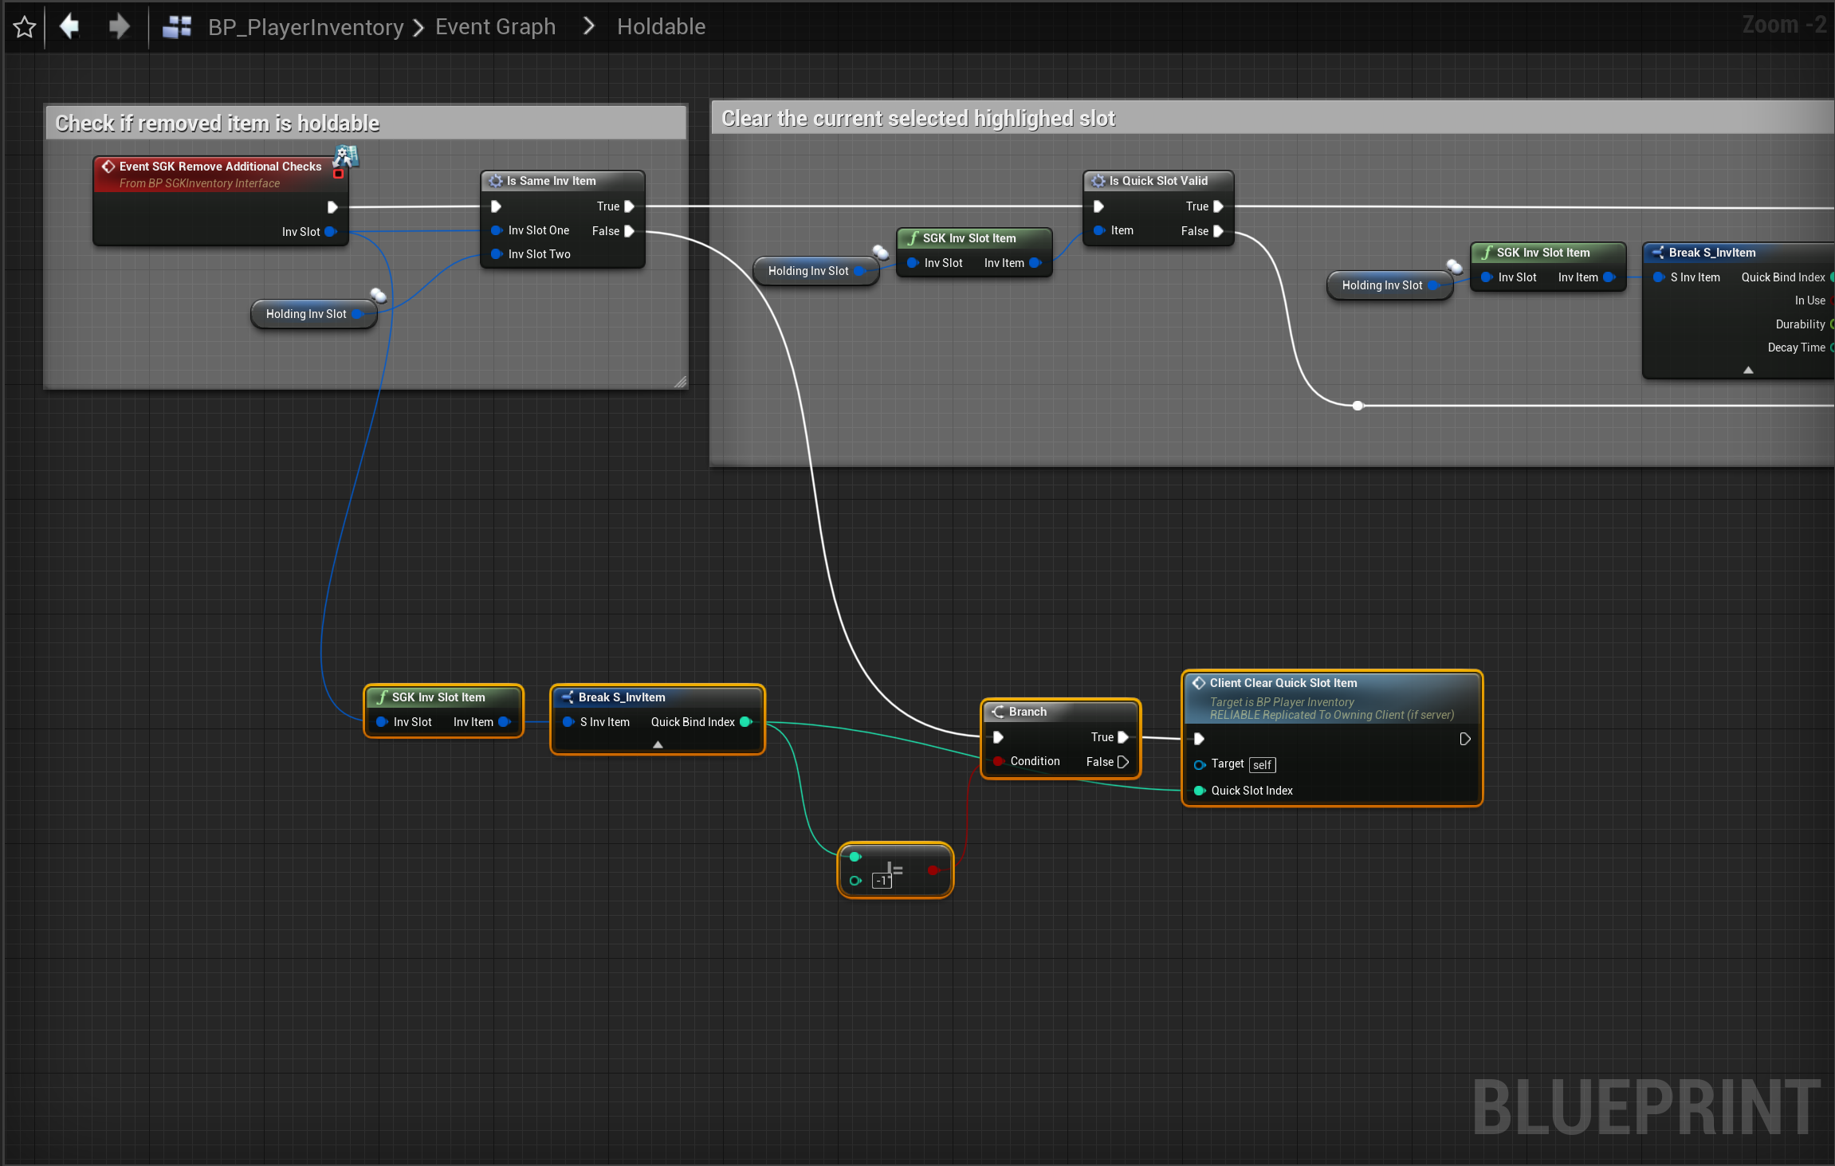Click the Branch node title icon
1835x1166 pixels.
pos(998,712)
